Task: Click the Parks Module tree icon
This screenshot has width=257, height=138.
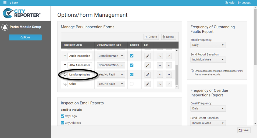Action: pos(5,27)
